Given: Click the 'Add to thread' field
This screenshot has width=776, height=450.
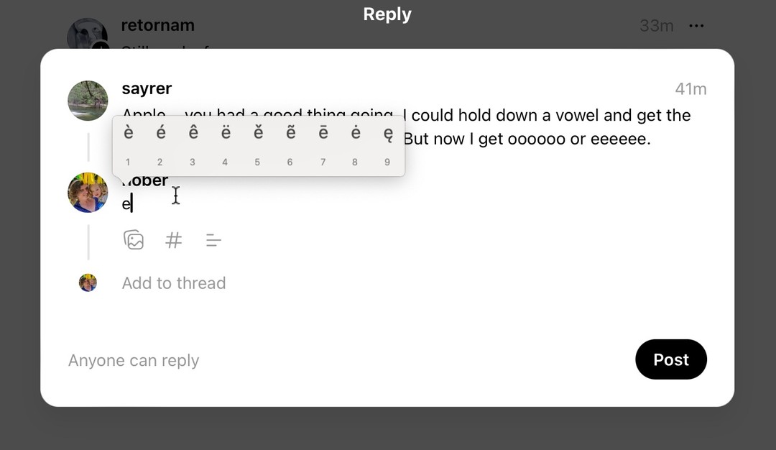Looking at the screenshot, I should tap(174, 283).
